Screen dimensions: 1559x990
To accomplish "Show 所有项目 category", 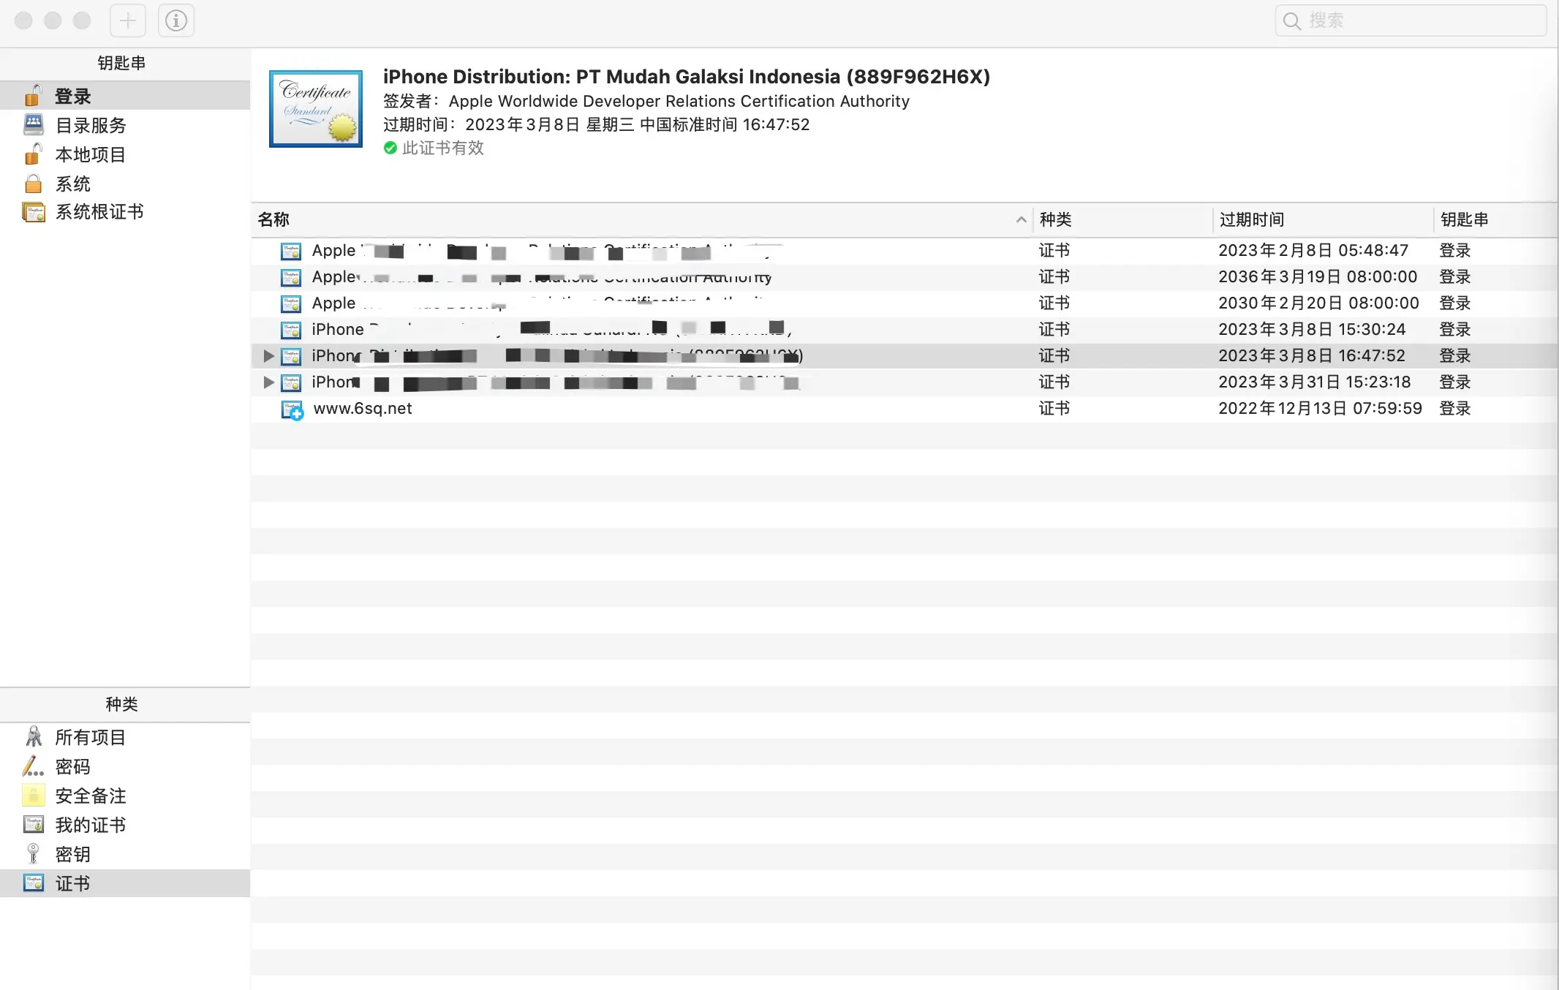I will [x=90, y=737].
